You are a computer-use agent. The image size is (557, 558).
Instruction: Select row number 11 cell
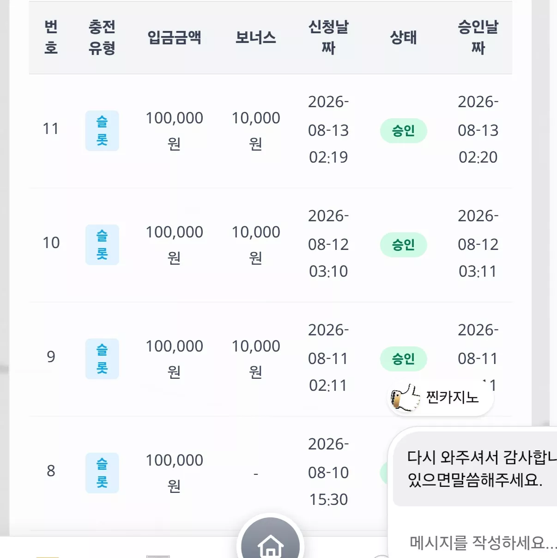[51, 129]
